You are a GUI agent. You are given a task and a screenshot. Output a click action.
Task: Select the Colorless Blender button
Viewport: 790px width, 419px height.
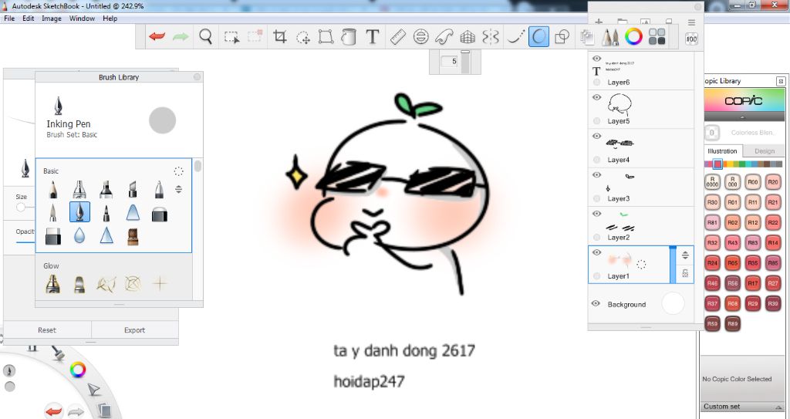tap(711, 133)
